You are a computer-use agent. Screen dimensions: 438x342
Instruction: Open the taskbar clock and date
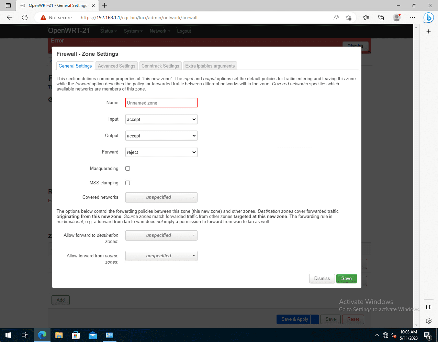click(x=408, y=335)
